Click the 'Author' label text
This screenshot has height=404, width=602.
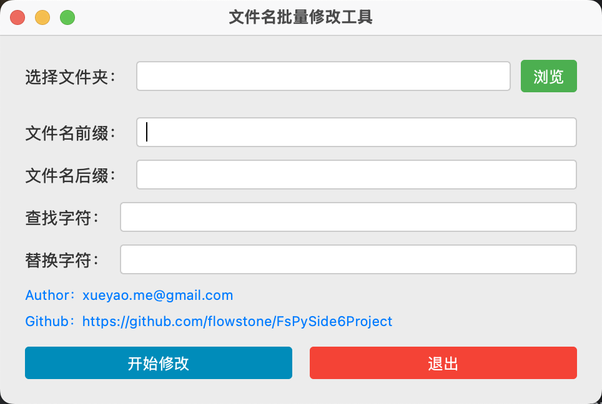(46, 296)
